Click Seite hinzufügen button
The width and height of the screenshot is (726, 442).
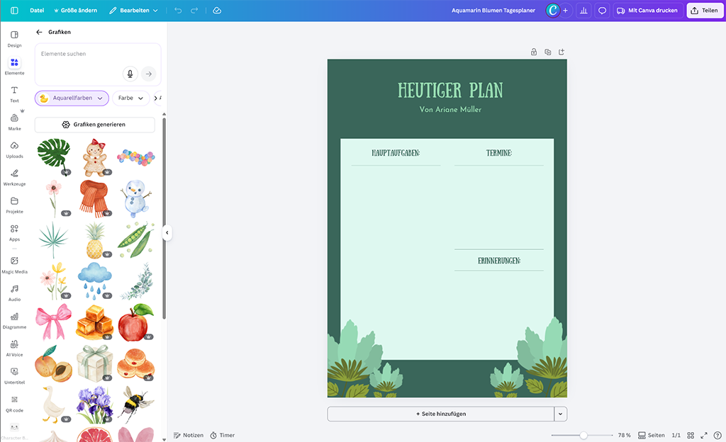(441, 414)
